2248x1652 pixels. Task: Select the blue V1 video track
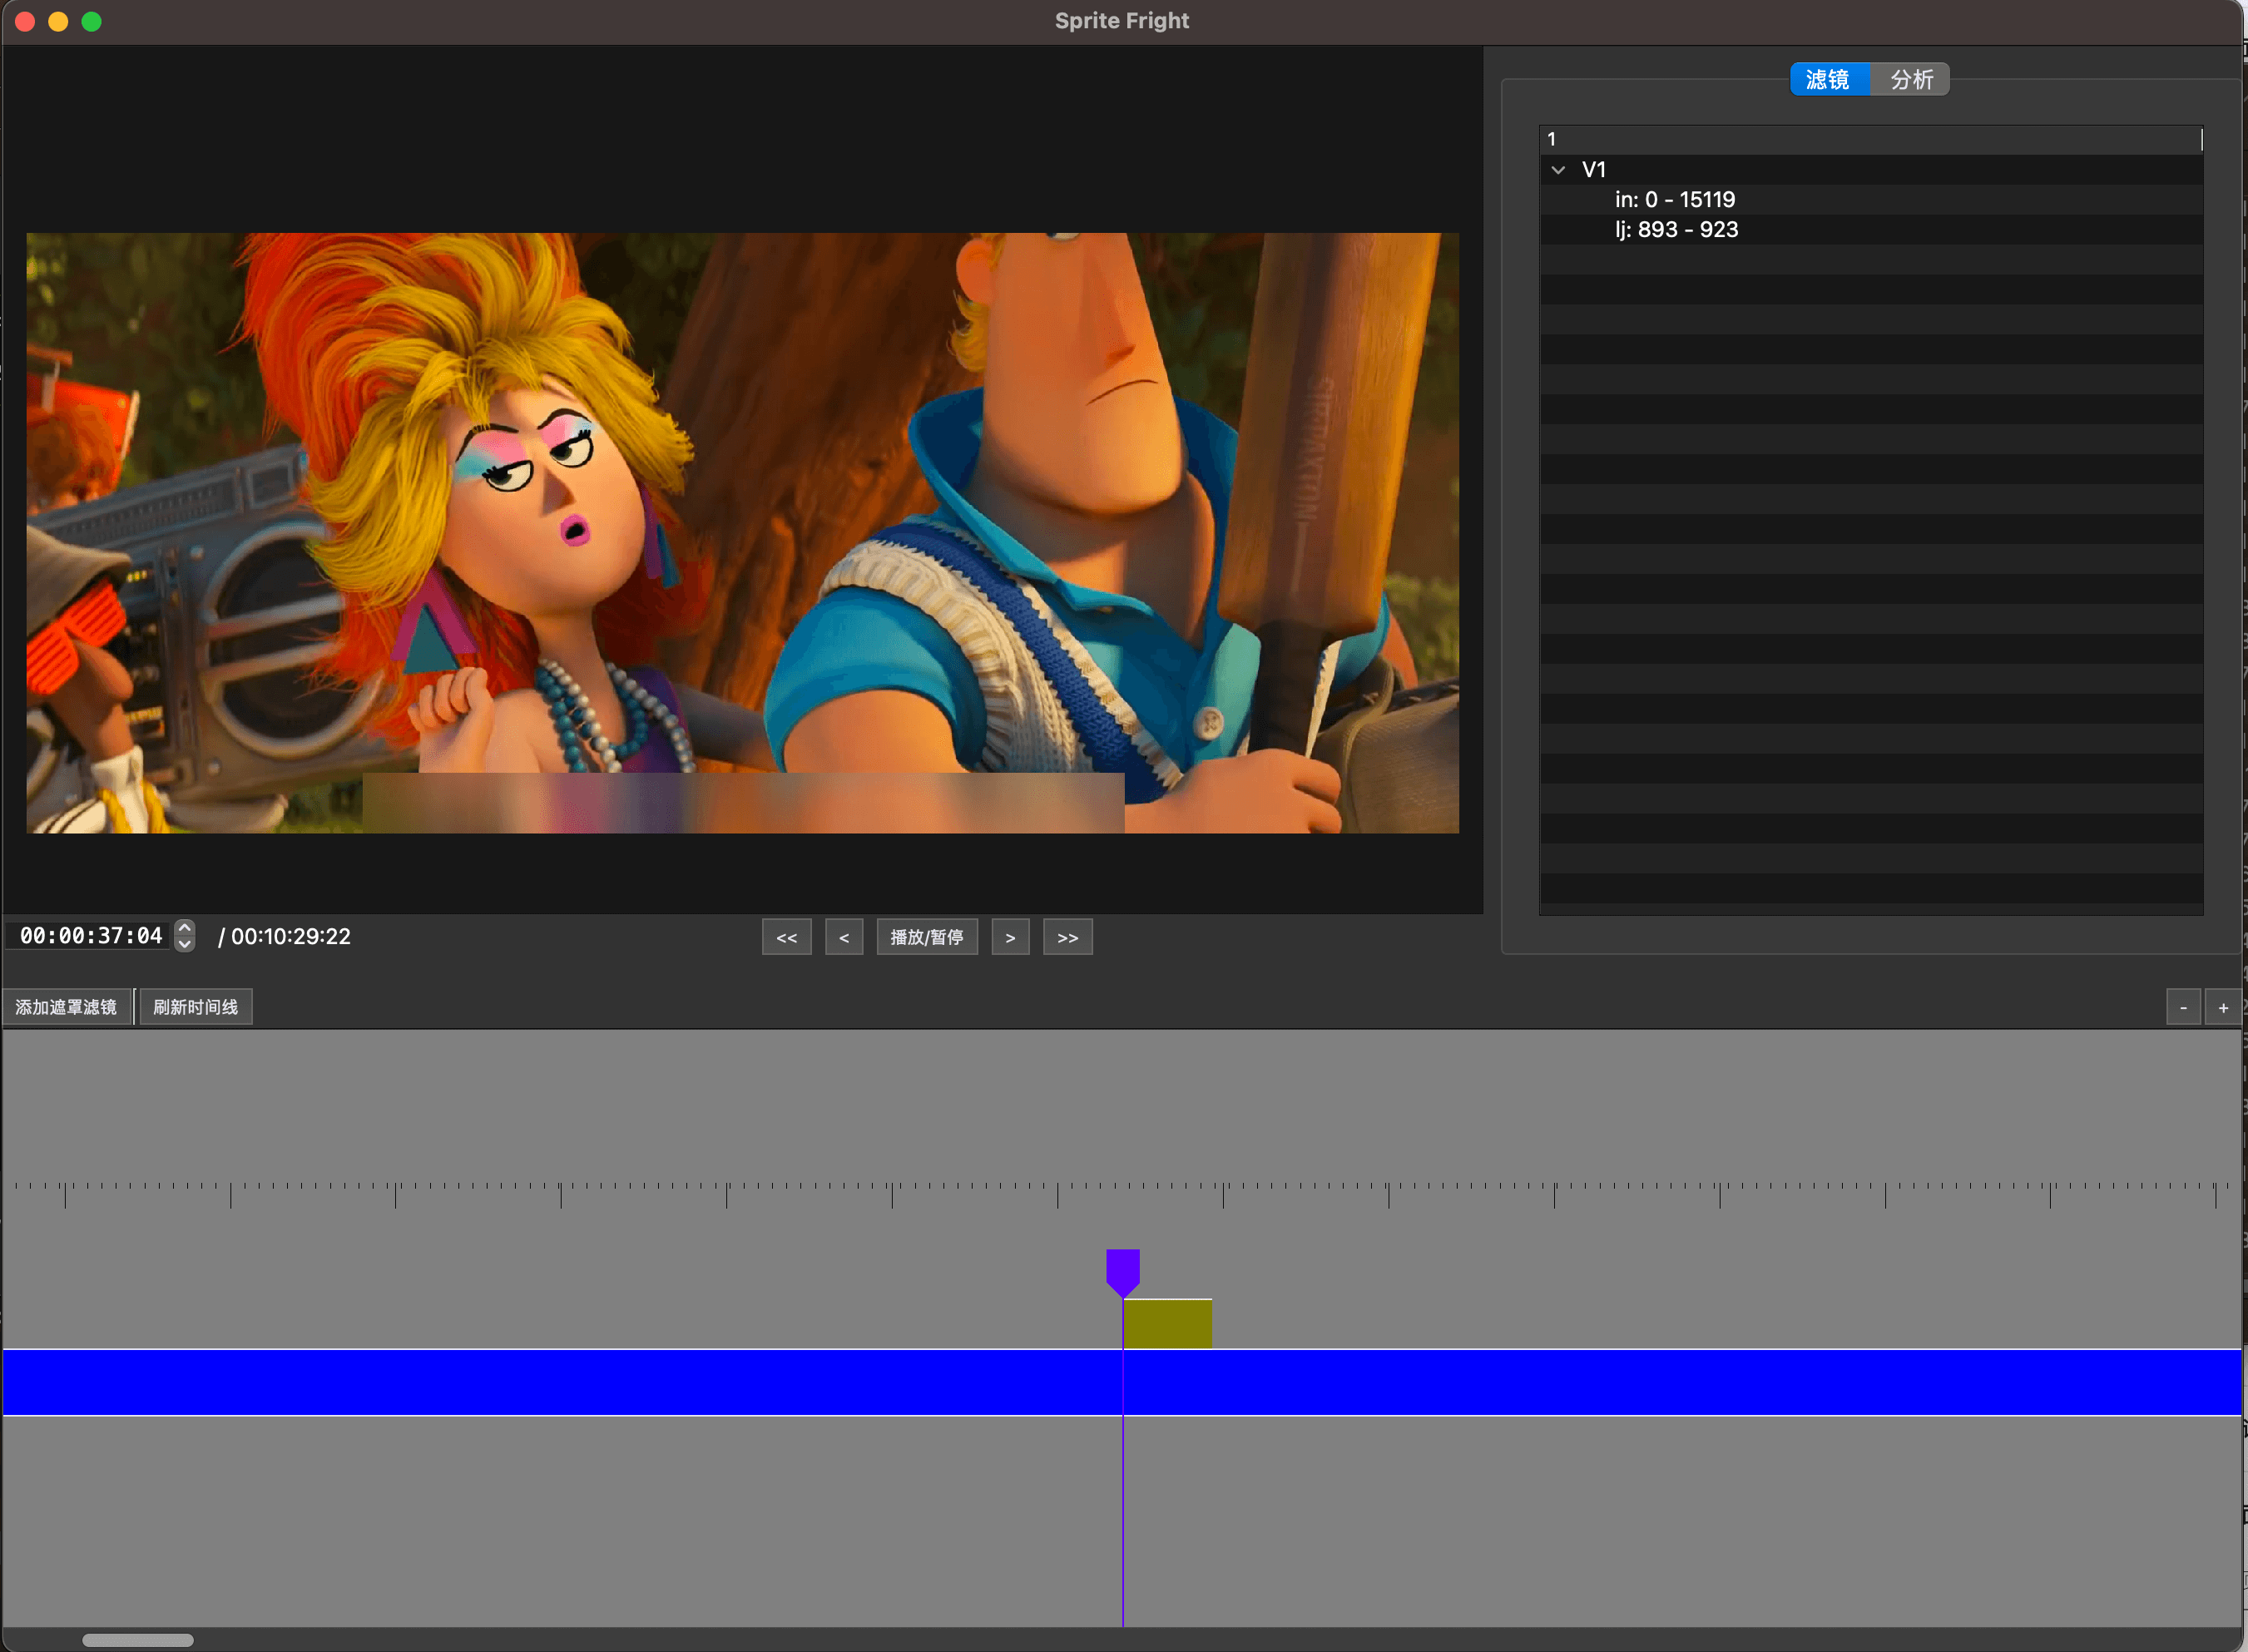(x=1122, y=1382)
